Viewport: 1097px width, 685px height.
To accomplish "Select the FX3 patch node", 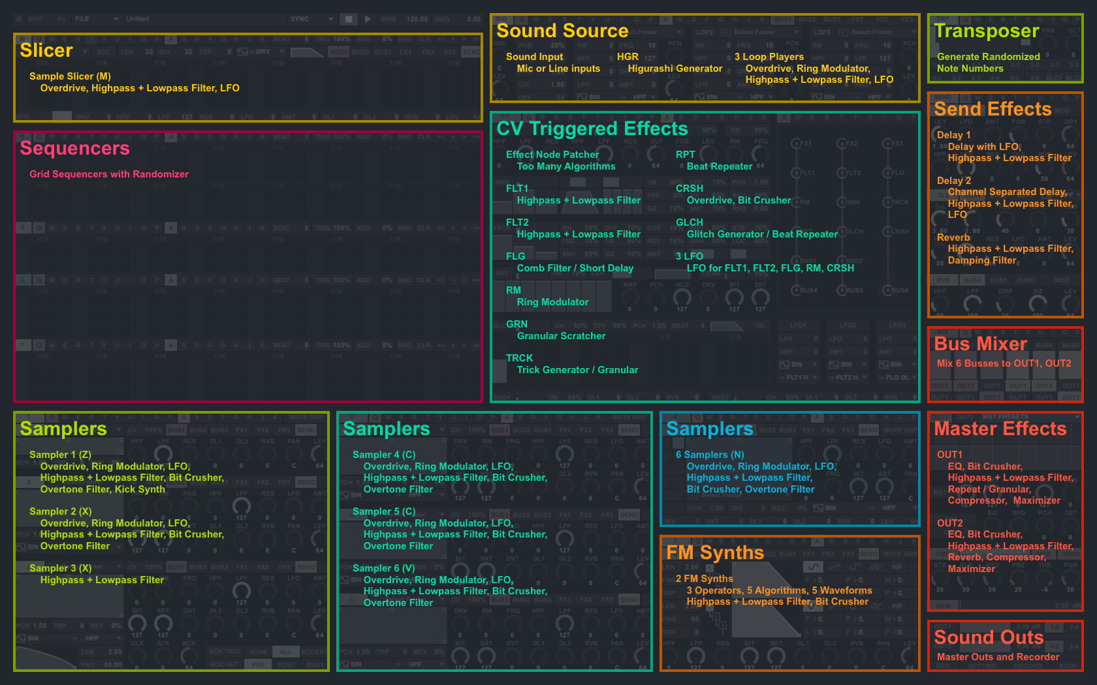I will click(887, 144).
